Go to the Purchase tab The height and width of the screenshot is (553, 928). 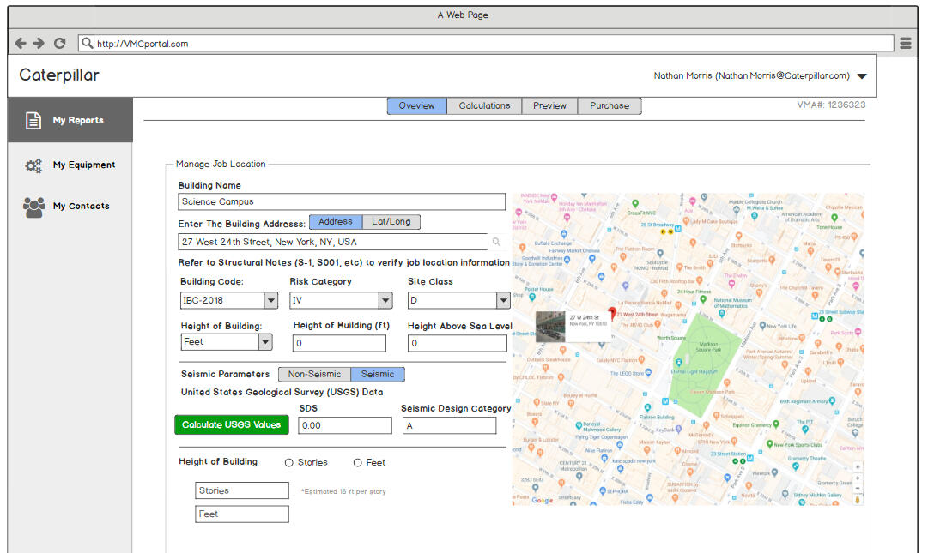609,106
